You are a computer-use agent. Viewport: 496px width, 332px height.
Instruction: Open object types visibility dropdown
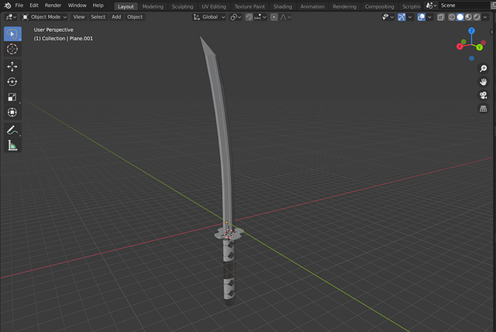(388, 17)
